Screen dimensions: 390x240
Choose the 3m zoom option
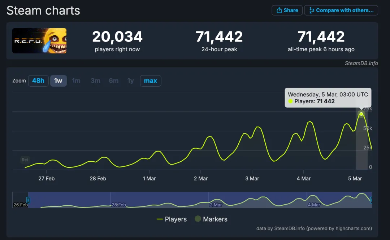point(95,81)
